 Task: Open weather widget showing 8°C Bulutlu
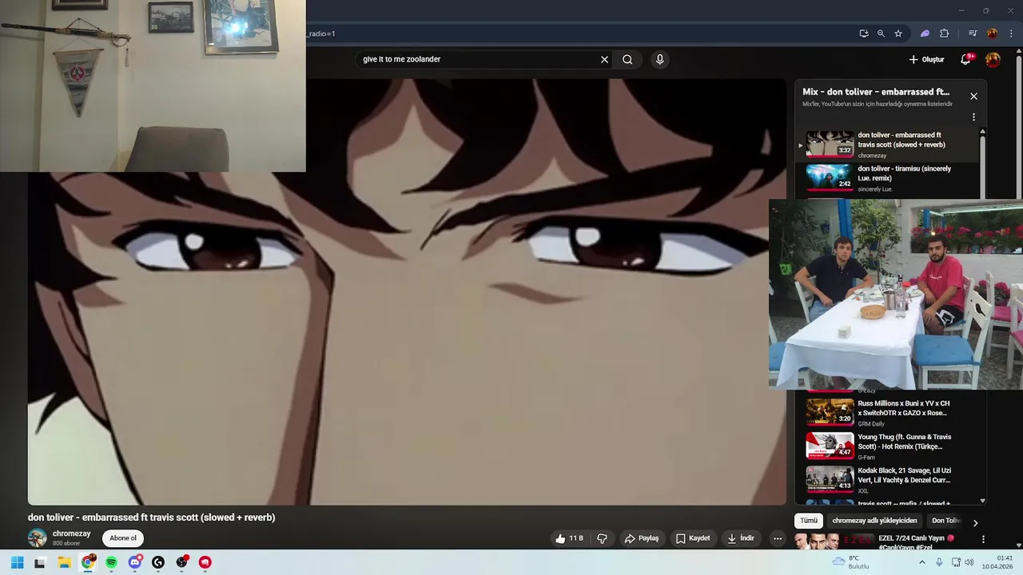click(851, 562)
